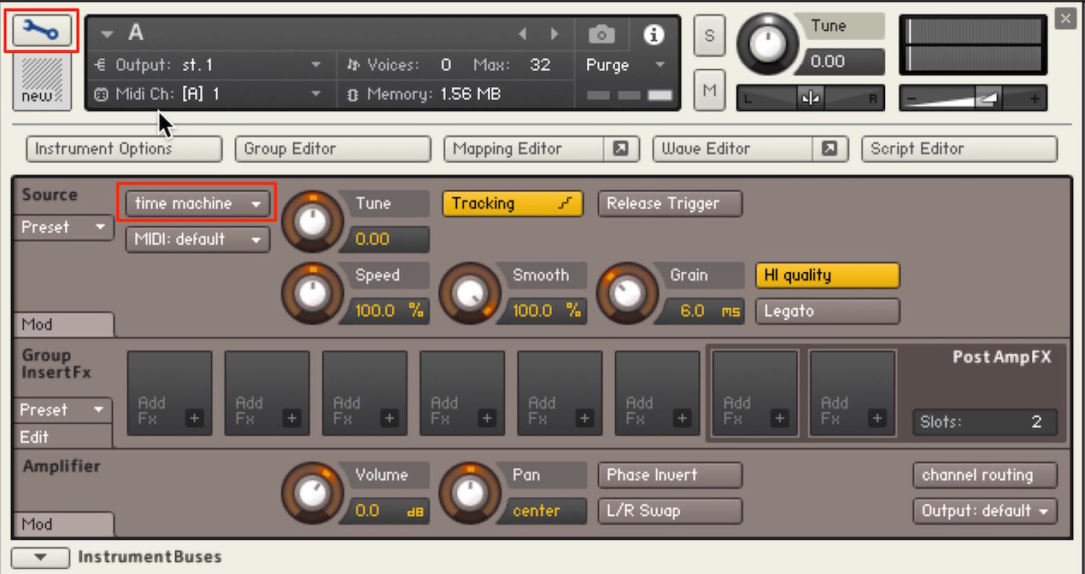This screenshot has height=574, width=1085.
Task: Toggle the Tracking button
Action: click(x=513, y=204)
